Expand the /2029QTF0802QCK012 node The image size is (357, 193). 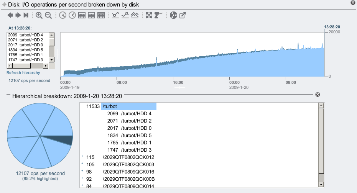click(82, 157)
